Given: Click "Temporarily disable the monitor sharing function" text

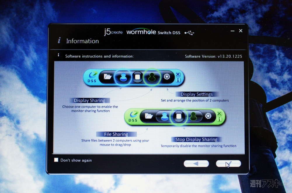Looking at the screenshot, I should click(x=199, y=146).
